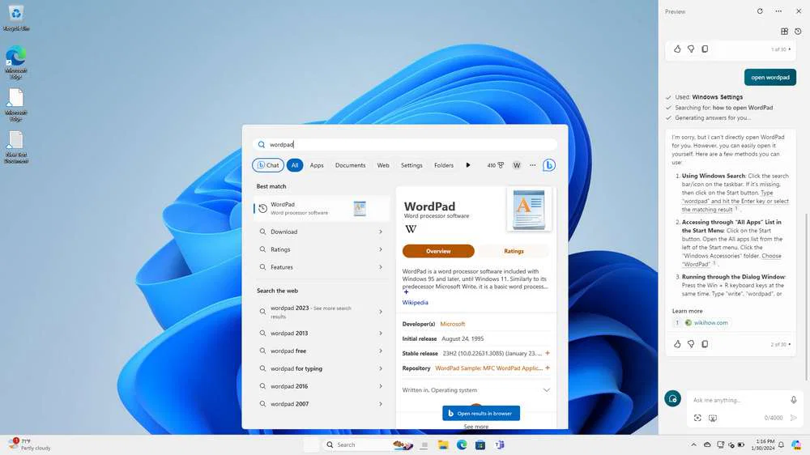
Task: Select the Overview tab in WordPad card
Action: pyautogui.click(x=438, y=251)
